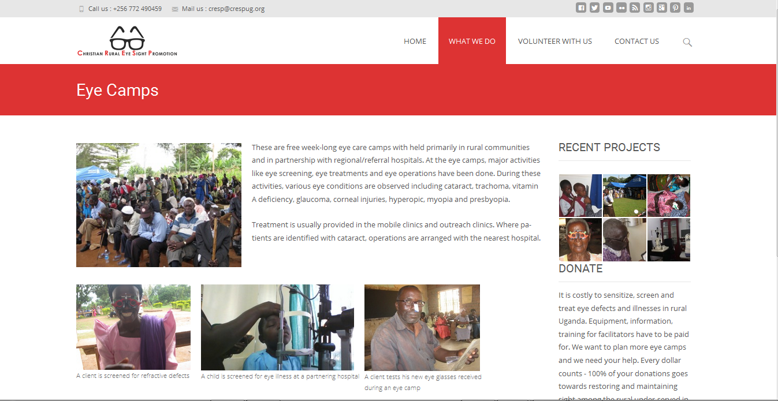Click the search magnifier icon
This screenshot has height=401, width=778.
687,42
